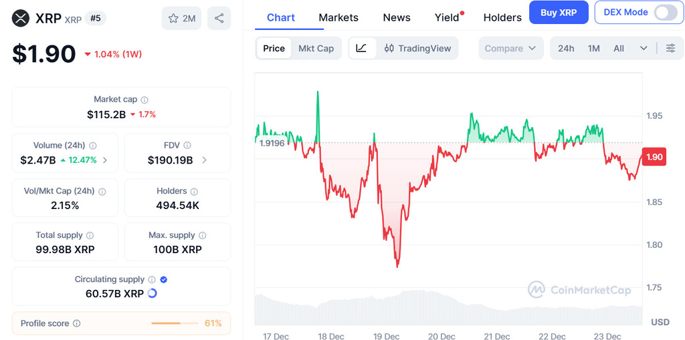The height and width of the screenshot is (340, 685).
Task: Click Profile score info icon
Action: (x=76, y=324)
